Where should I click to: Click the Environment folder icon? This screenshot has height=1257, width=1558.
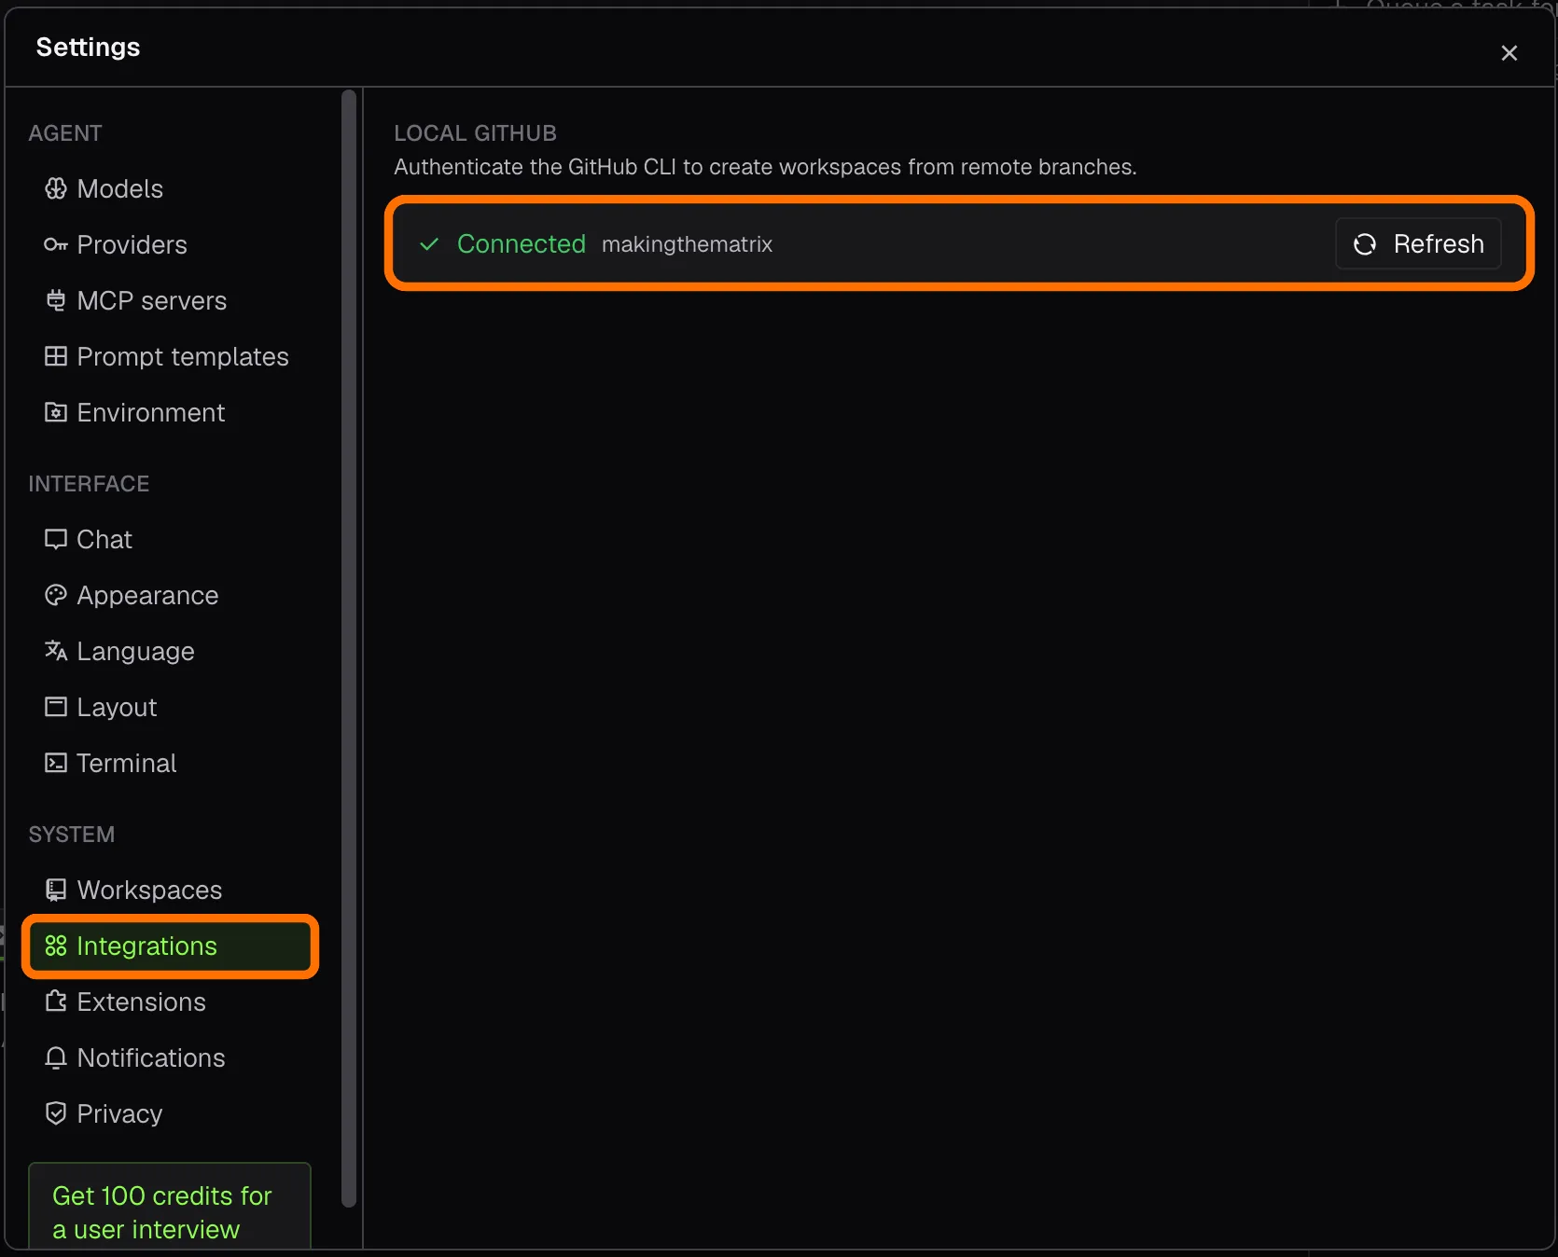tap(56, 412)
